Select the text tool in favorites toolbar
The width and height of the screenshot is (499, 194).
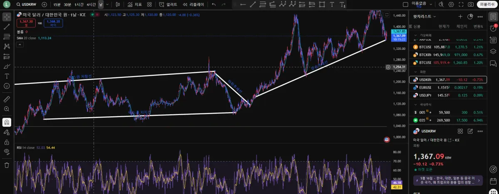tap(332, 5)
